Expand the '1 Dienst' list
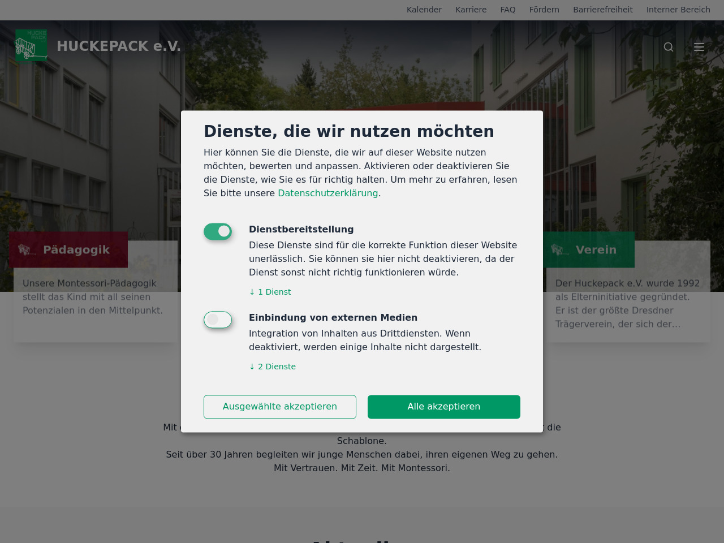This screenshot has height=543, width=724. pyautogui.click(x=270, y=292)
